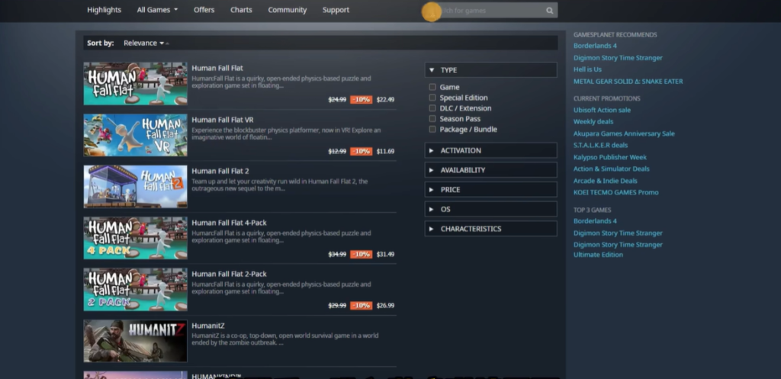Collapse the TYPE filter section

(x=490, y=70)
